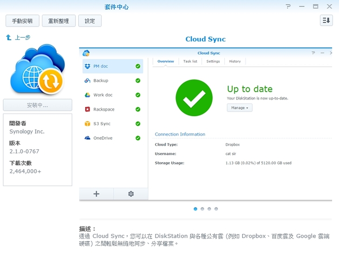Screen dimensions: 339x253
Task: Click the help icon in Cloud Sync preview window
Action: click(313, 53)
